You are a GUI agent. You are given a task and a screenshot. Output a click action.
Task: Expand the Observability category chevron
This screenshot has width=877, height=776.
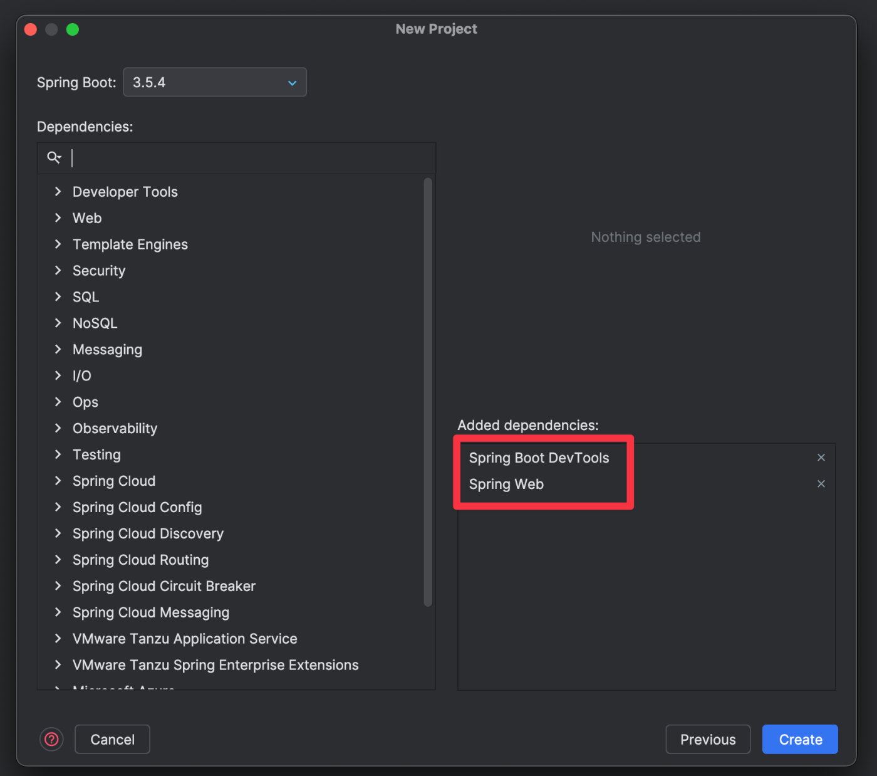coord(58,429)
